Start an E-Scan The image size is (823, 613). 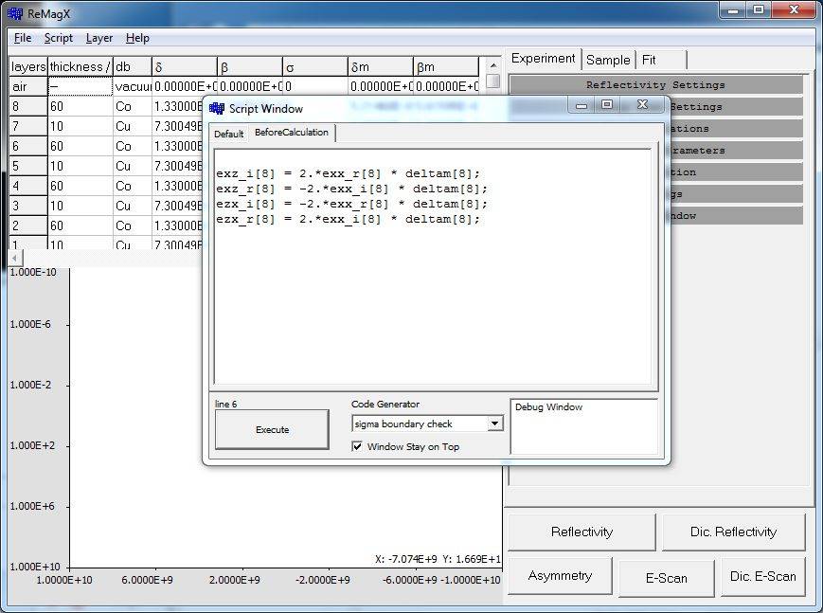[x=666, y=577]
